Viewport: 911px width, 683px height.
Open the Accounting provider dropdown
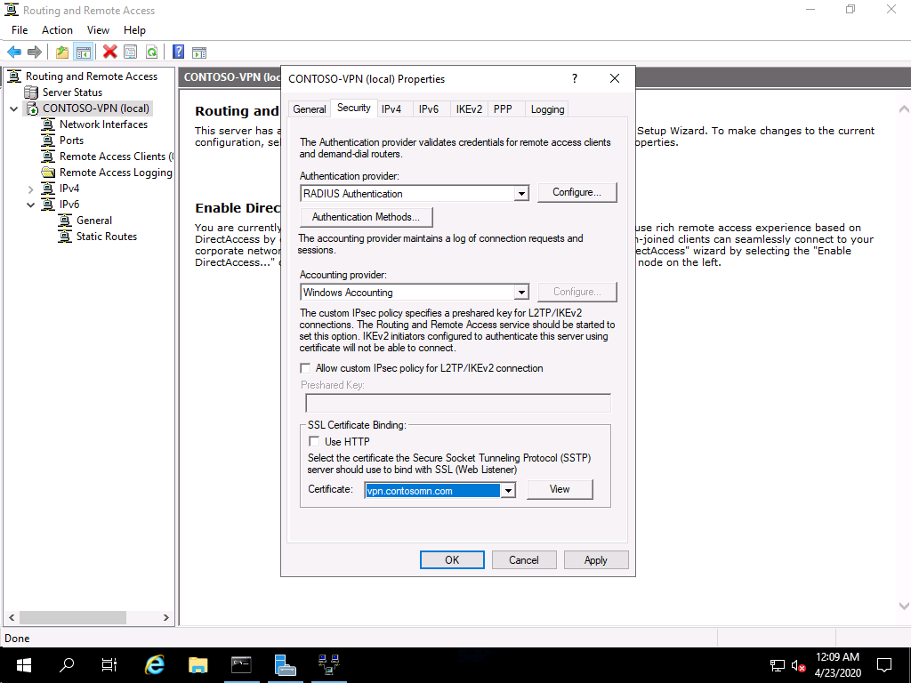521,293
